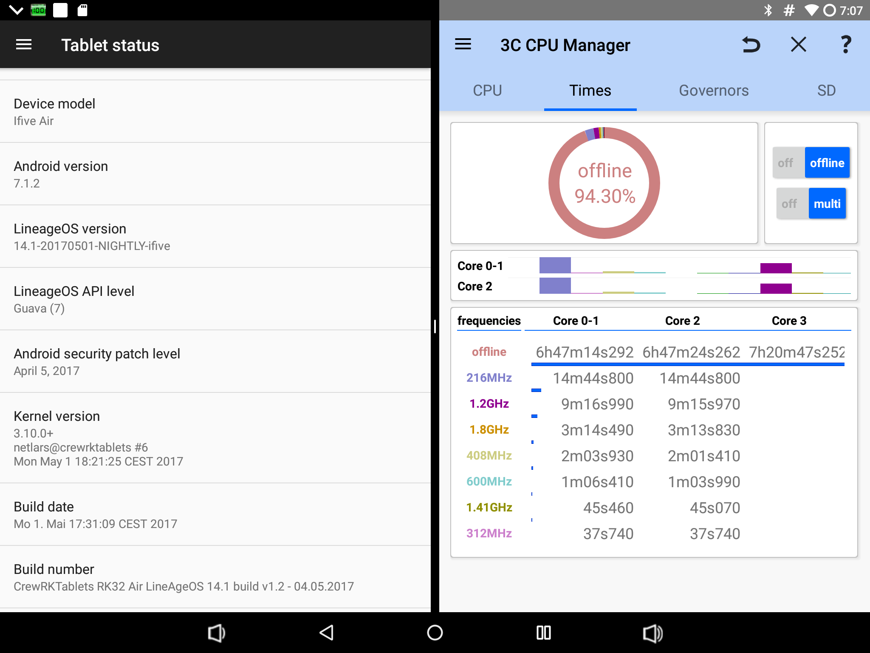Tap the 3m13s830 time value
Viewport: 870px width, 653px height.
click(704, 430)
